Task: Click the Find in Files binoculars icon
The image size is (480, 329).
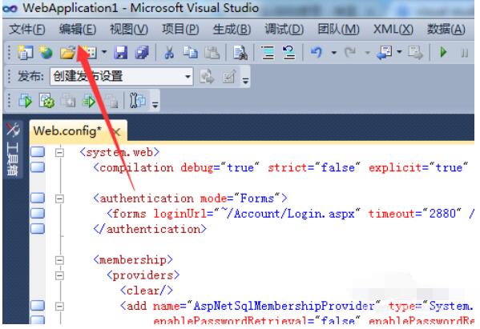Action: pos(240,53)
